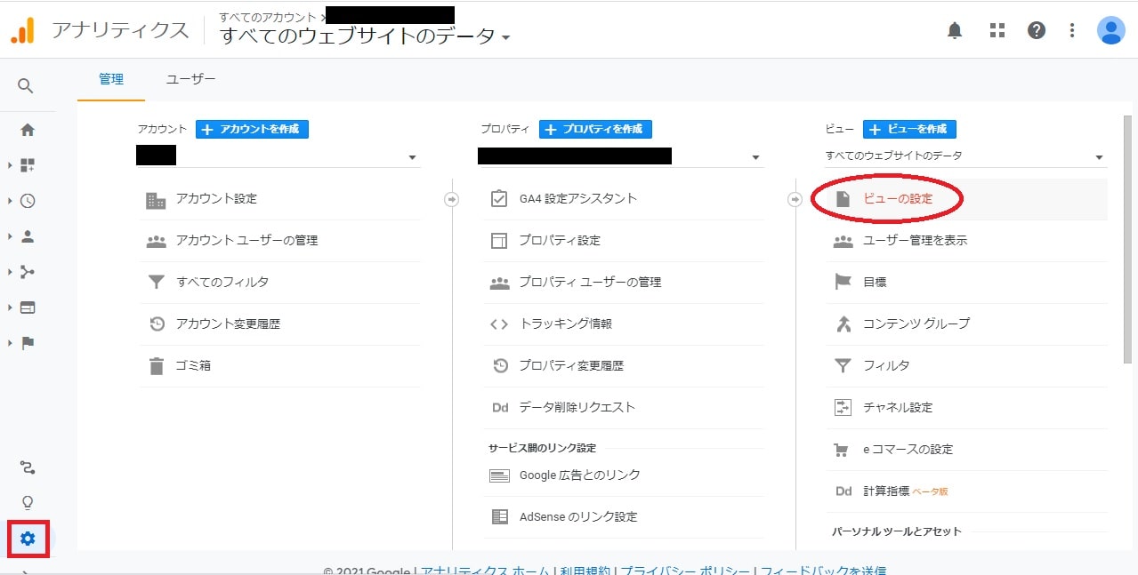Screen dimensions: 1138x575
Task: Open the help question mark icon
Action: click(1037, 31)
